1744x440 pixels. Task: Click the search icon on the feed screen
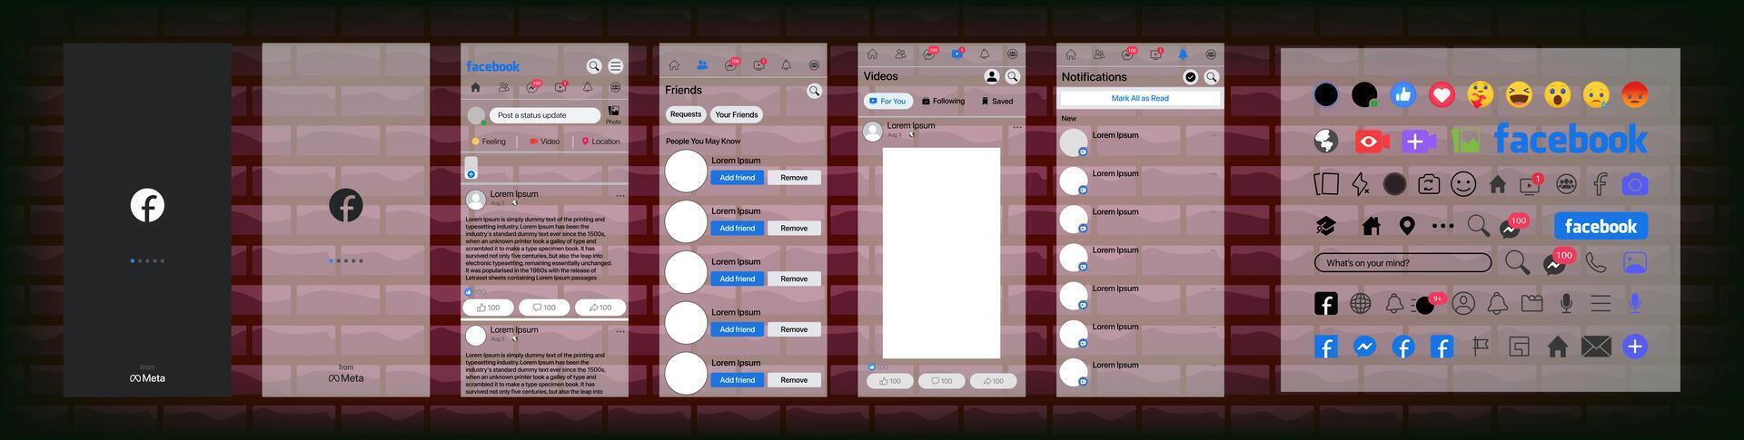coord(594,66)
